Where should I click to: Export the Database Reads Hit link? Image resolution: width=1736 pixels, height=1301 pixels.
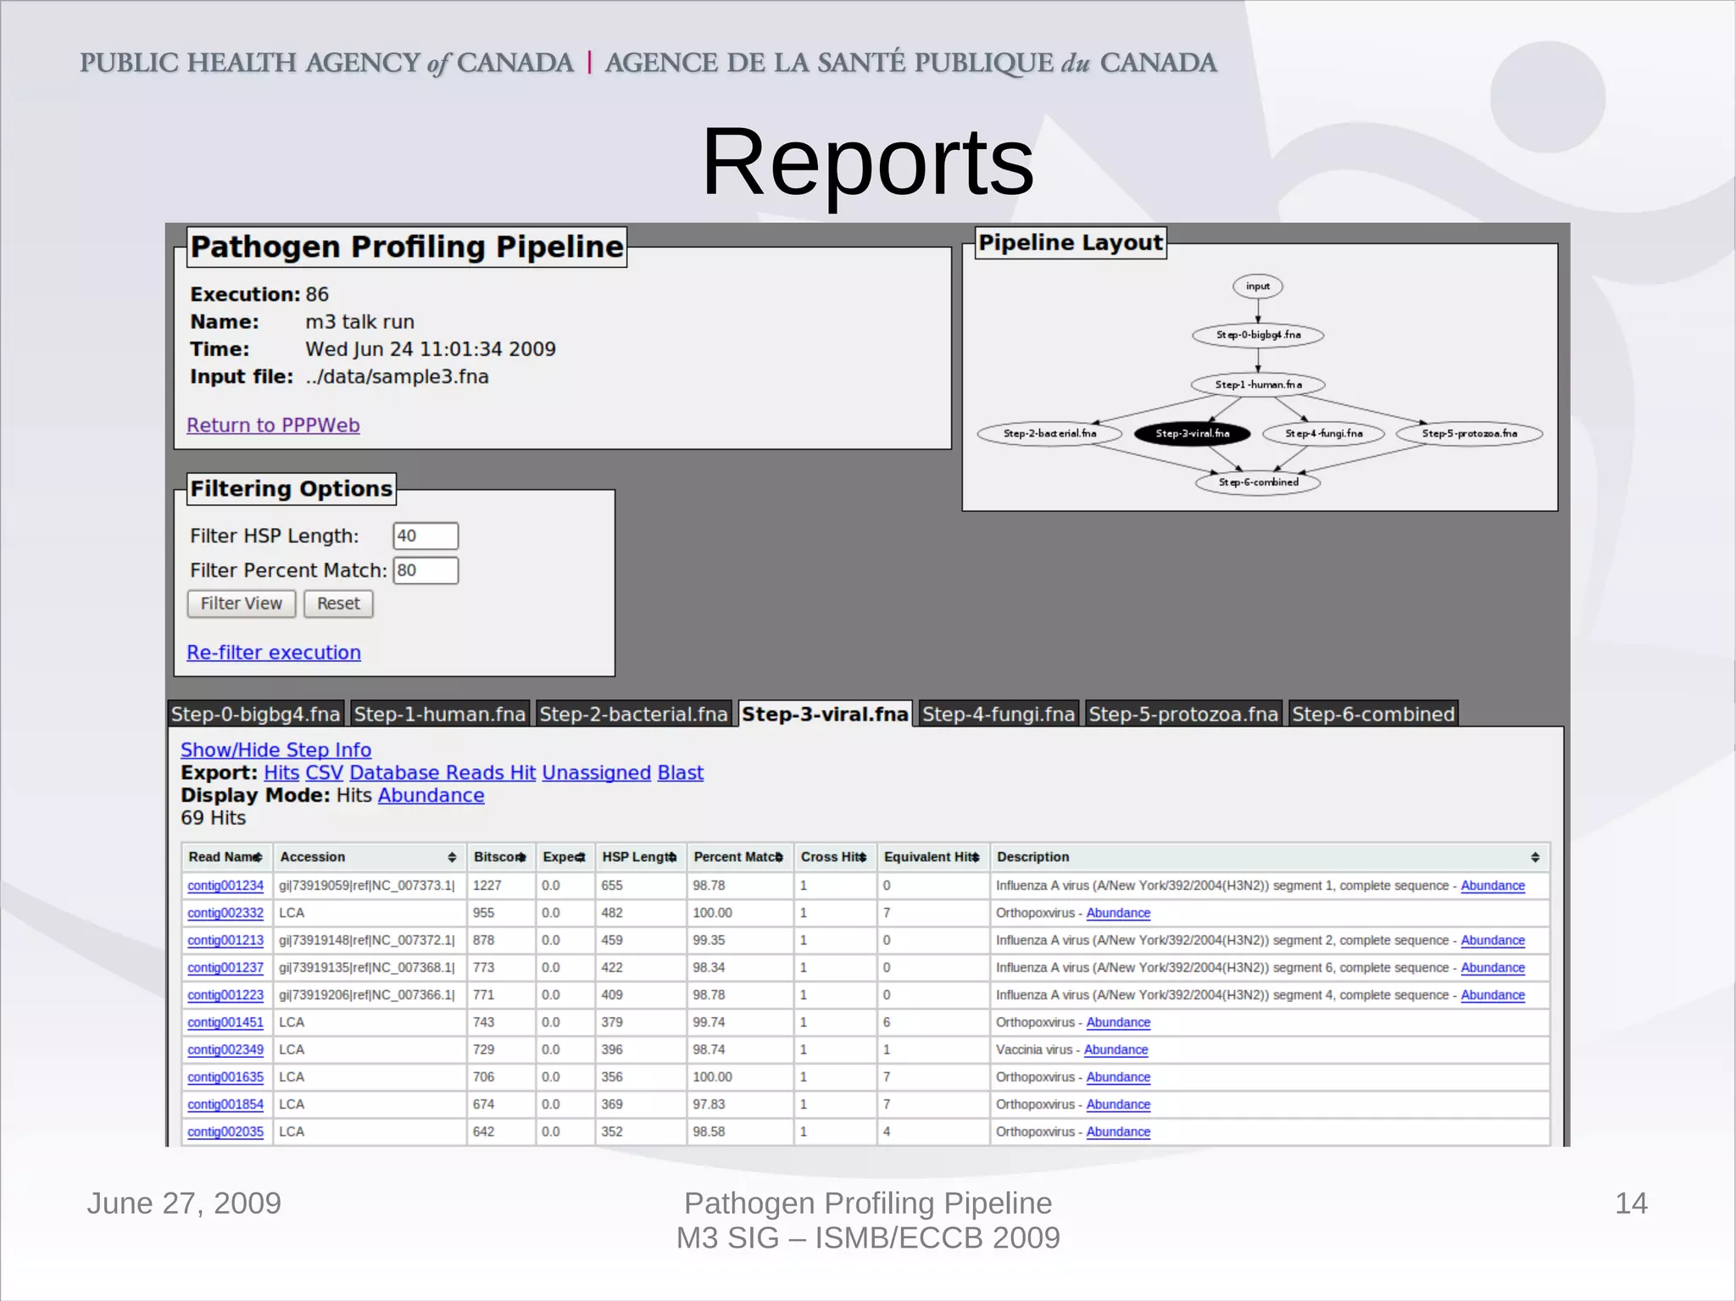(442, 773)
